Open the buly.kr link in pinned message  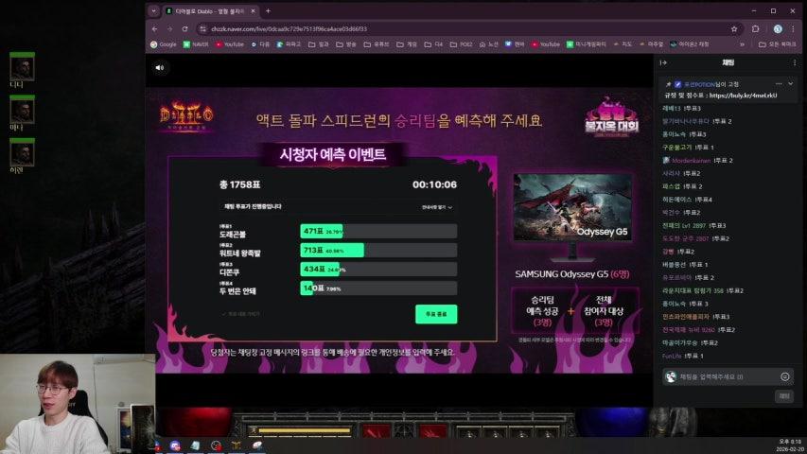tap(744, 96)
